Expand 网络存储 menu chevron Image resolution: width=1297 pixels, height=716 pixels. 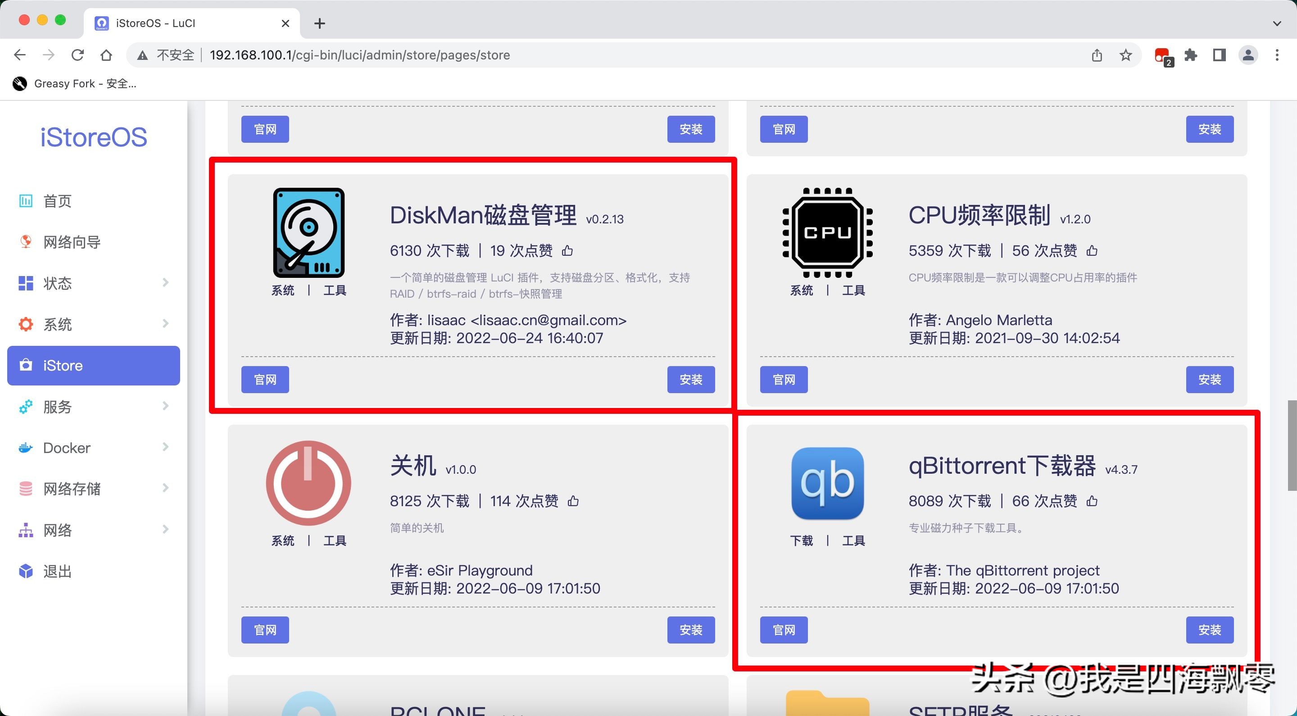point(165,487)
